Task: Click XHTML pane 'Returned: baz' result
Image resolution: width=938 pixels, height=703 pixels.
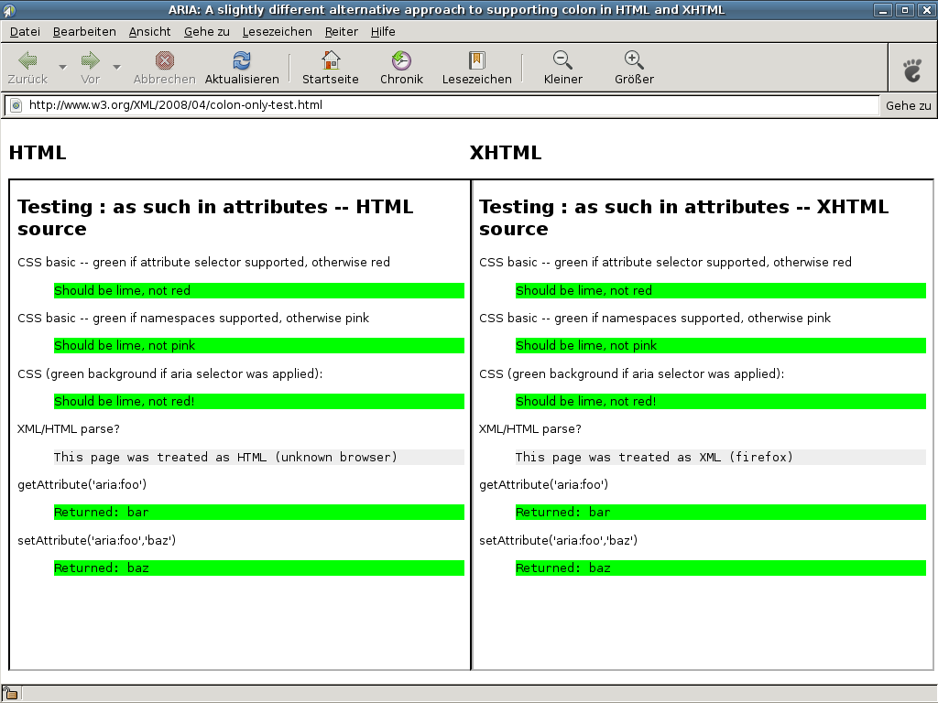Action: point(721,568)
